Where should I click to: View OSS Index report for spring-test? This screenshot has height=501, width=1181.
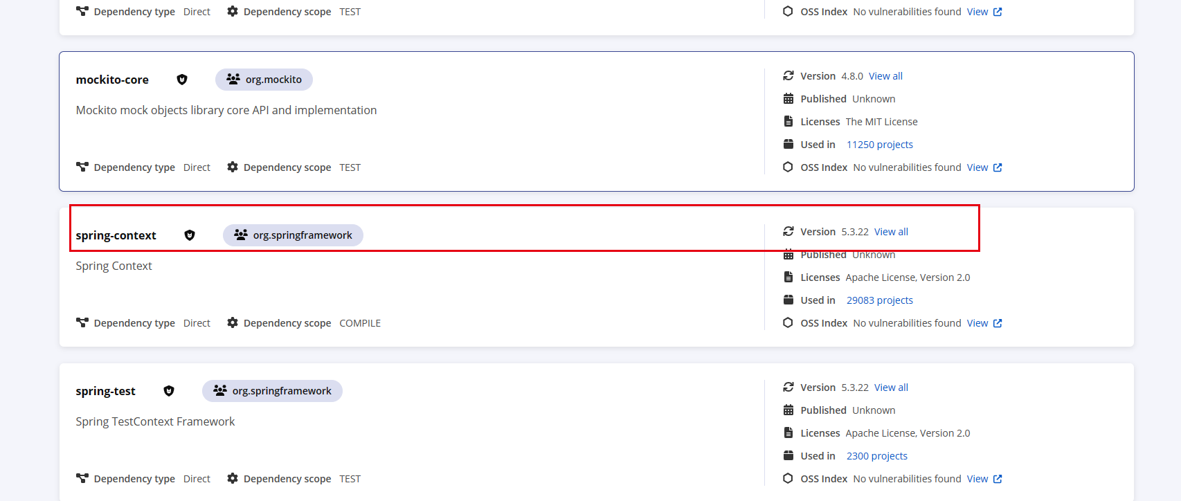coord(977,479)
